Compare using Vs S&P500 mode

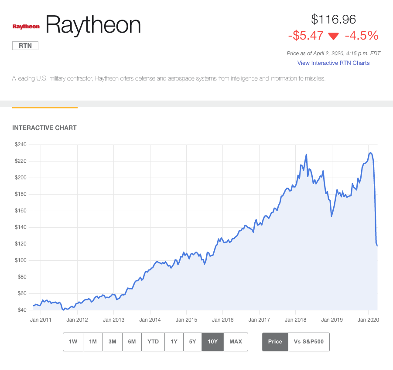309,342
